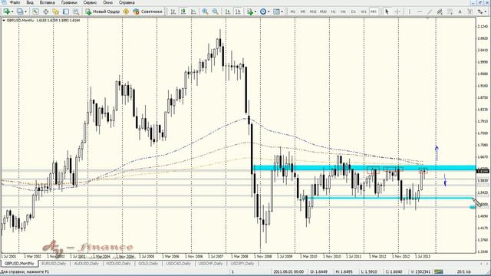Select the M15 timeframe button

[x=313, y=11]
